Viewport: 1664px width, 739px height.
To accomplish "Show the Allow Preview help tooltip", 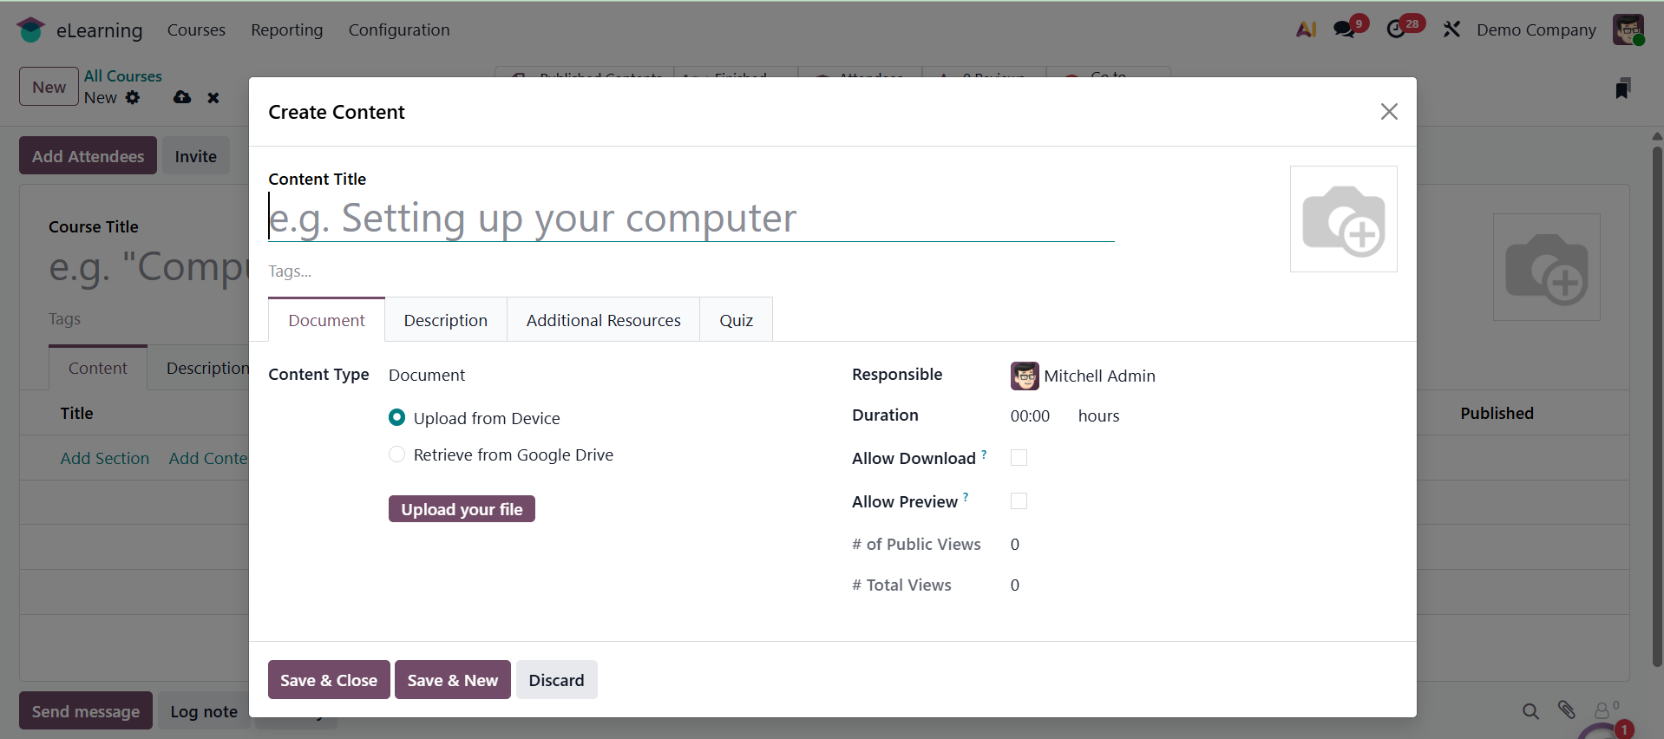I will (x=966, y=497).
